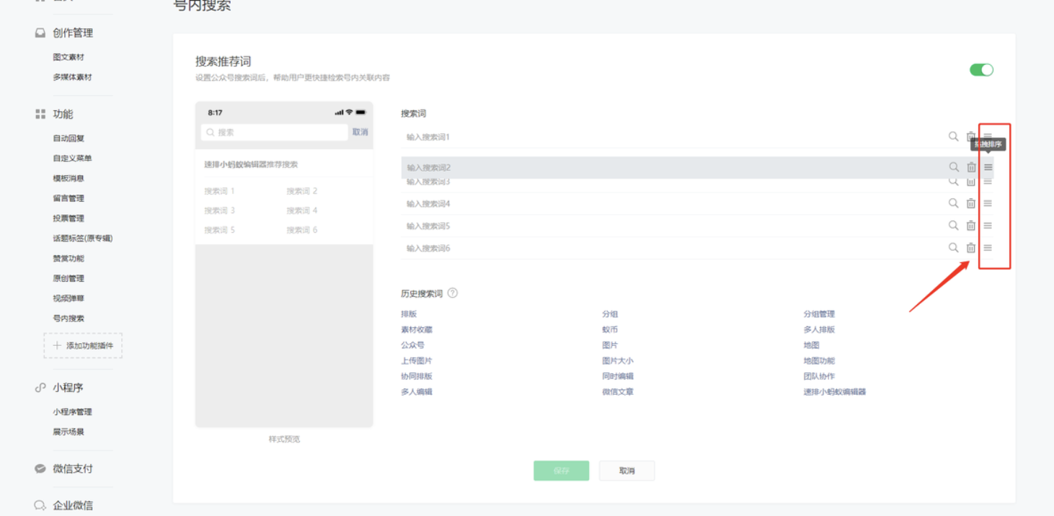Select 自定义菜单 from the 功能 menu

pyautogui.click(x=72, y=159)
